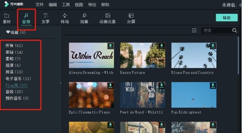Download the Blues Fun and Country track

[x=213, y=46]
